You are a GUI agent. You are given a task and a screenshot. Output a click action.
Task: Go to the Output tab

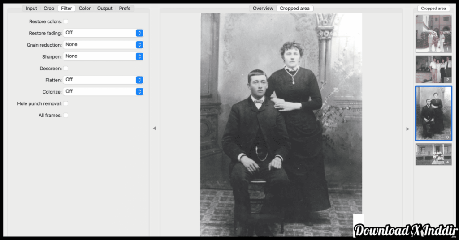[105, 9]
